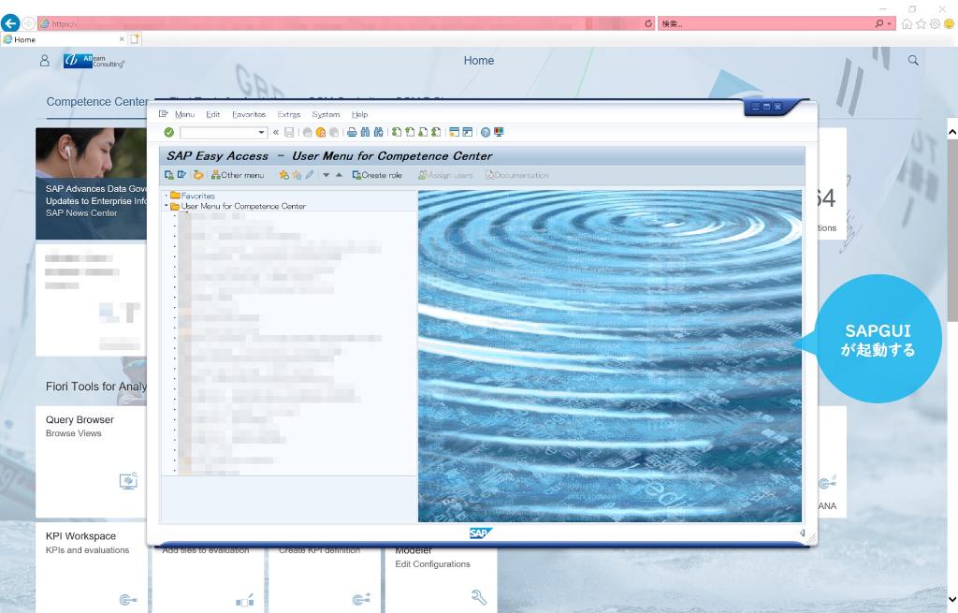
Task: Click the Customize Local Layout monitor icon
Action: coord(499,132)
